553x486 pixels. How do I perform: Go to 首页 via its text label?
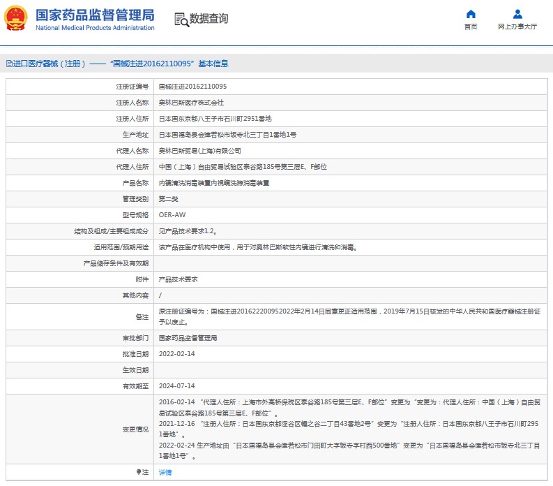(x=471, y=27)
